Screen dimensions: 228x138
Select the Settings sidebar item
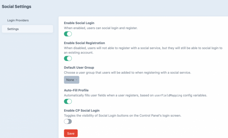13,29
